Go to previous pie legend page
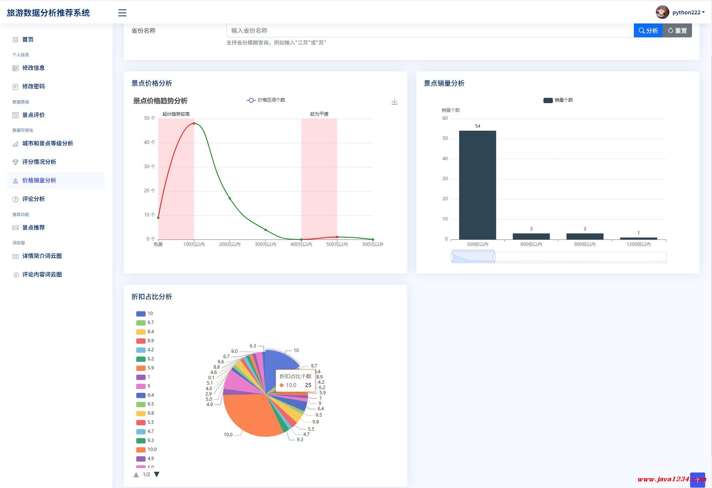Image resolution: width=712 pixels, height=488 pixels. [x=136, y=474]
